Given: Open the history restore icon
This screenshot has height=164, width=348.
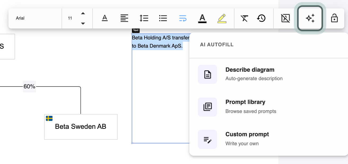Looking at the screenshot, I should click(x=261, y=18).
